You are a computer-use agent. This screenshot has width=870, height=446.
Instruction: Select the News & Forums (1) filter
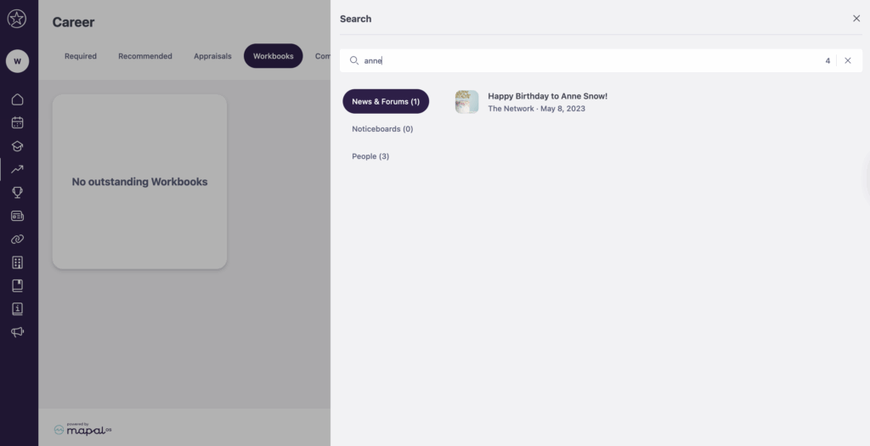(386, 102)
